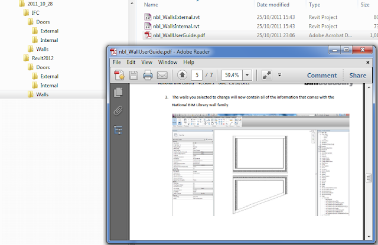Click the zoom value 59.4% field
Image resolution: width=378 pixels, height=245 pixels.
click(x=232, y=75)
